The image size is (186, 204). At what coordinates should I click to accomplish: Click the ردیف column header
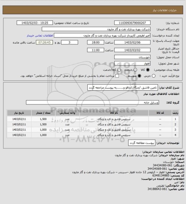[175, 113]
